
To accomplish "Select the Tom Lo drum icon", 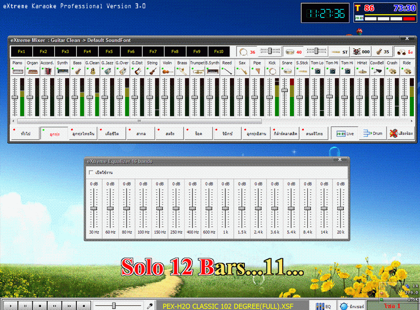I will click(x=318, y=71).
